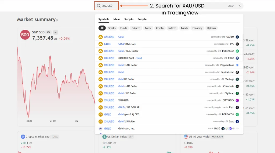Click gold bar icon in Saxo row
The image size is (275, 153).
tap(100, 121)
